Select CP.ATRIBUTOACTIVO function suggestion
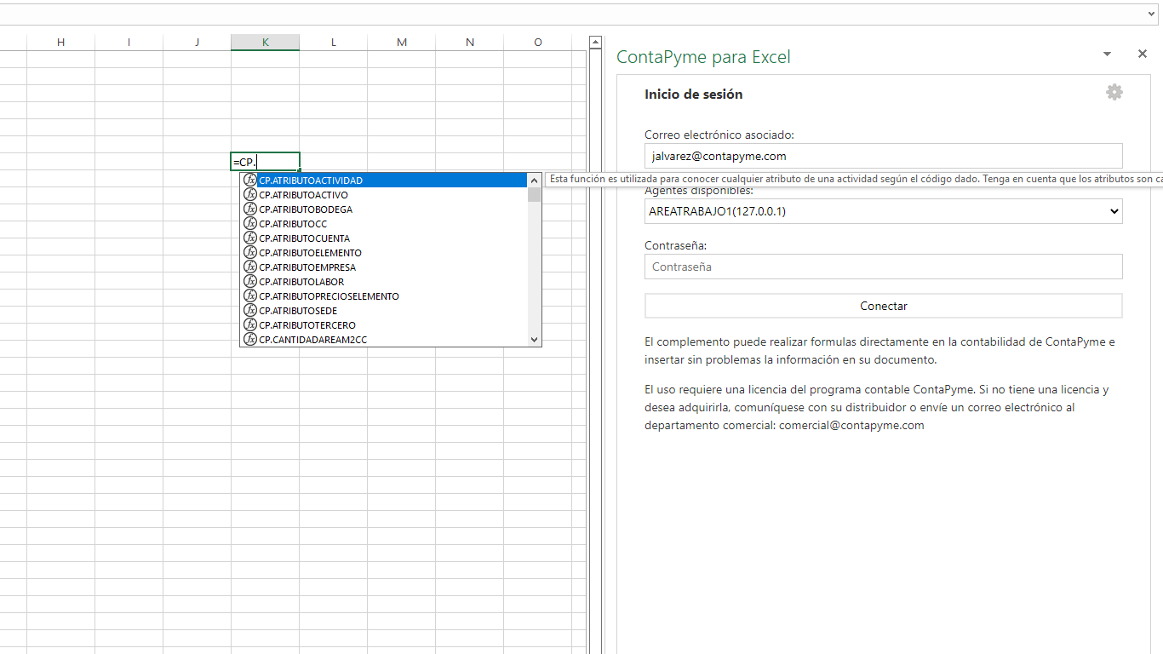 point(385,195)
